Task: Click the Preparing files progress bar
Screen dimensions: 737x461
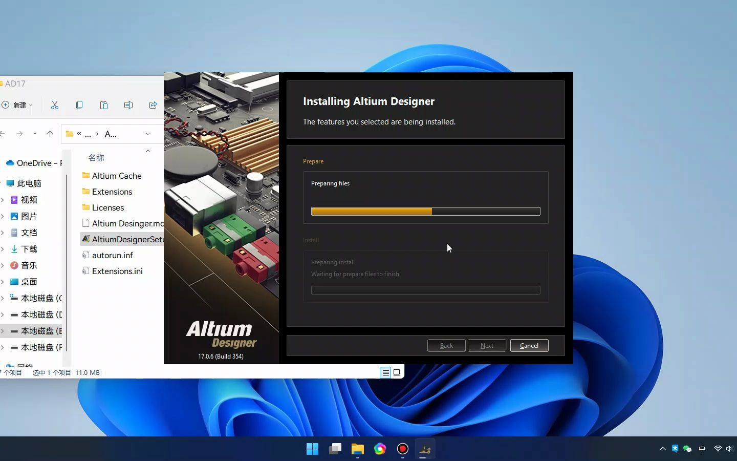Action: (426, 211)
